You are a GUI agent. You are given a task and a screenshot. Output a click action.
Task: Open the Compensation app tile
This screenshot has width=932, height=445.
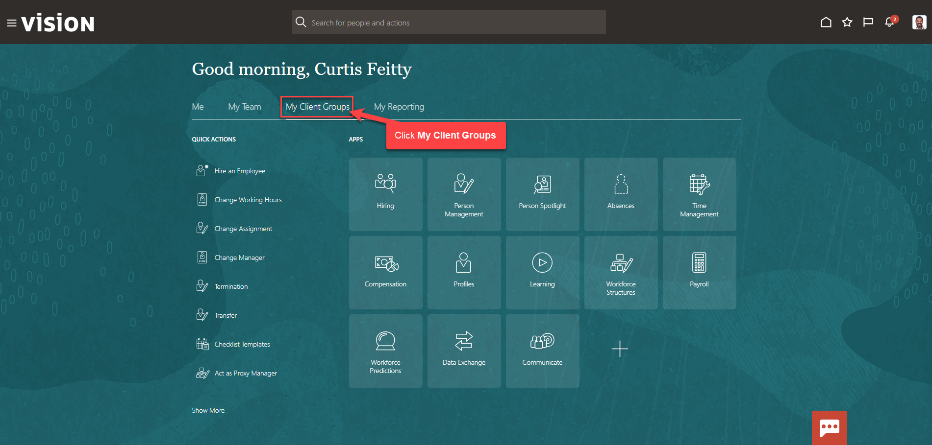tap(386, 273)
